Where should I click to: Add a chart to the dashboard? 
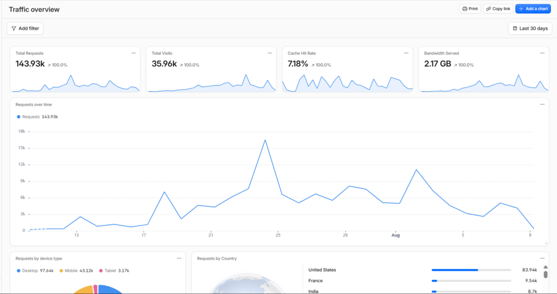(x=533, y=9)
